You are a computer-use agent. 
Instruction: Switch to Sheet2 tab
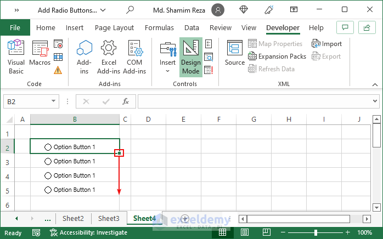coord(73,219)
